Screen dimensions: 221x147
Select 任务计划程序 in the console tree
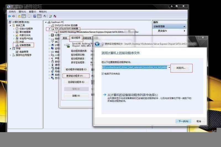click(26, 29)
